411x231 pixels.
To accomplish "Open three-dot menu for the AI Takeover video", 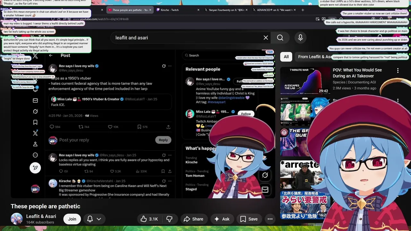I will pos(398,70).
